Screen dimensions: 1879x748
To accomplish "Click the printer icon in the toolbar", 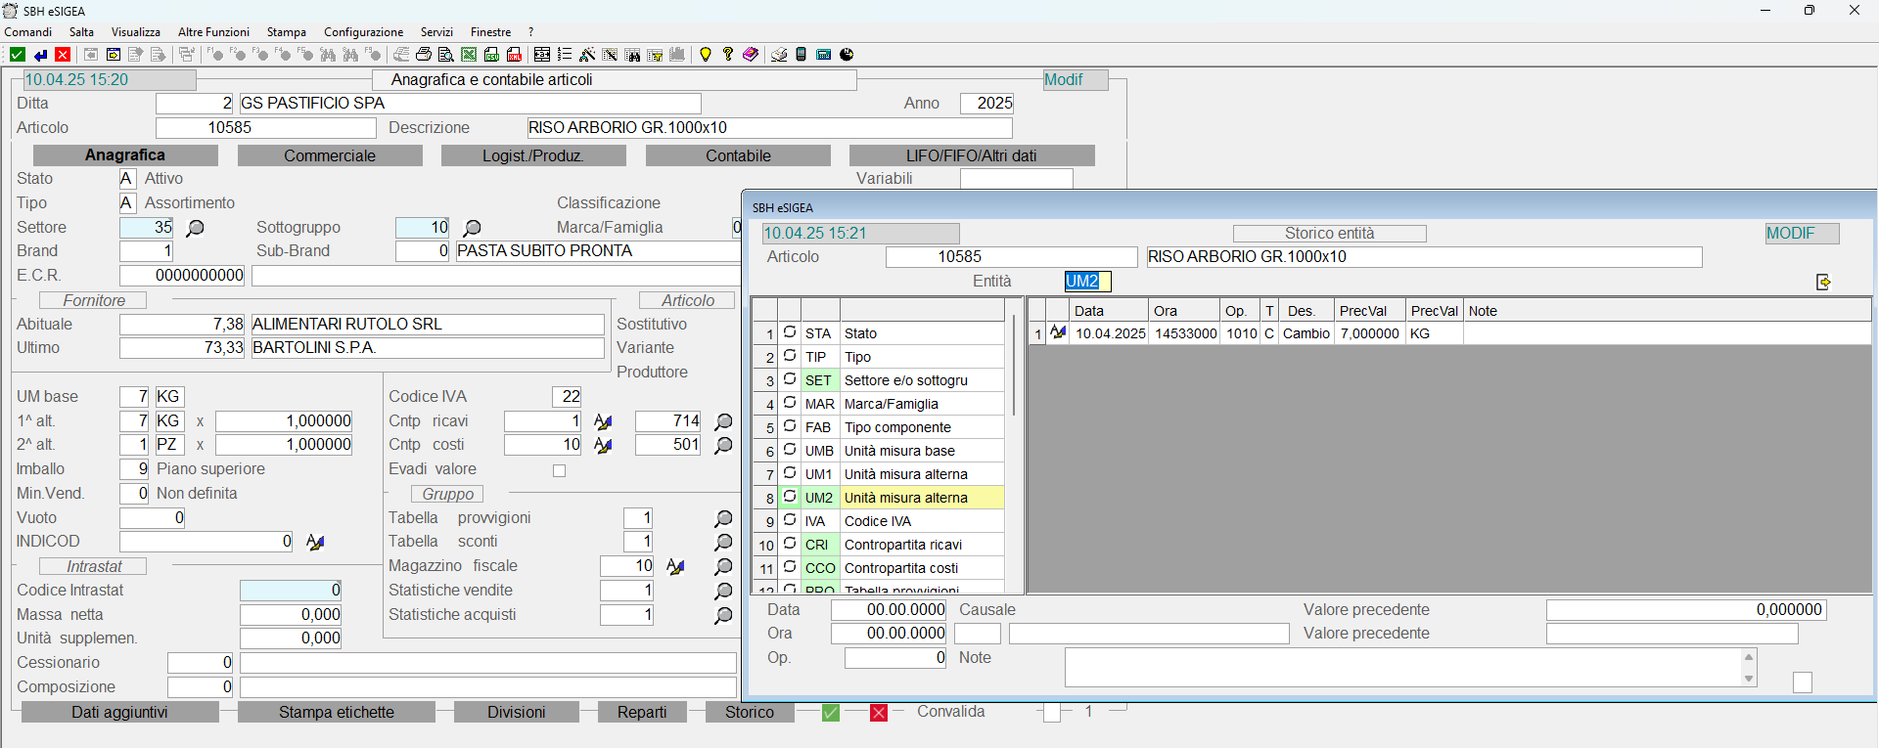I will (424, 55).
